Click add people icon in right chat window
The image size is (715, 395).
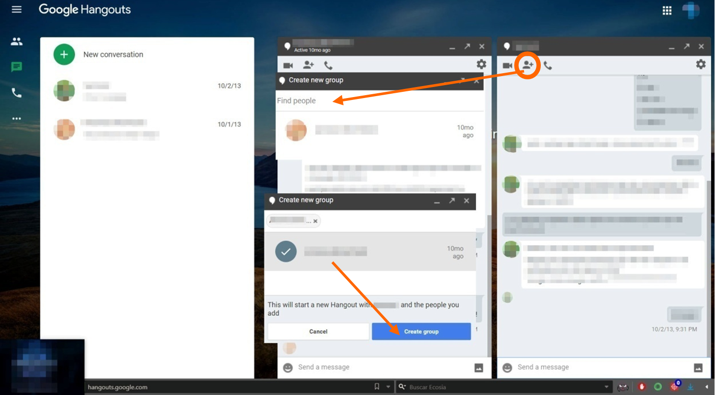click(527, 65)
